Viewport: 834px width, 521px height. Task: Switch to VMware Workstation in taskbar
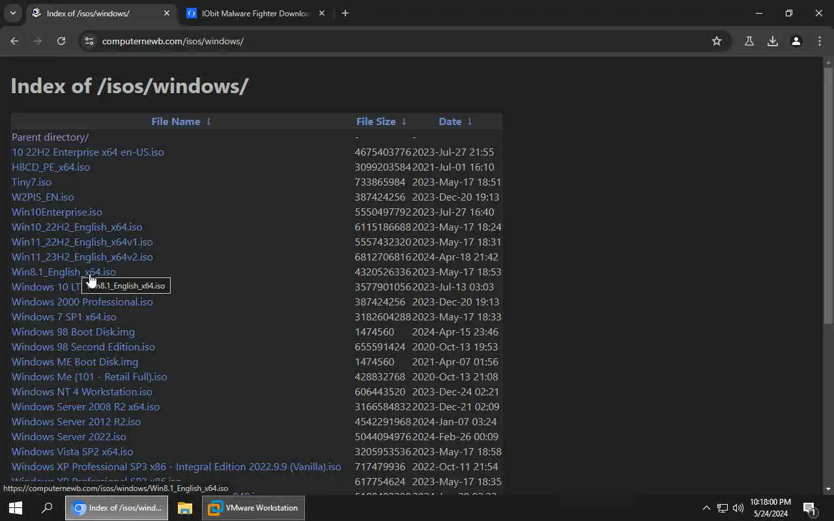(253, 508)
